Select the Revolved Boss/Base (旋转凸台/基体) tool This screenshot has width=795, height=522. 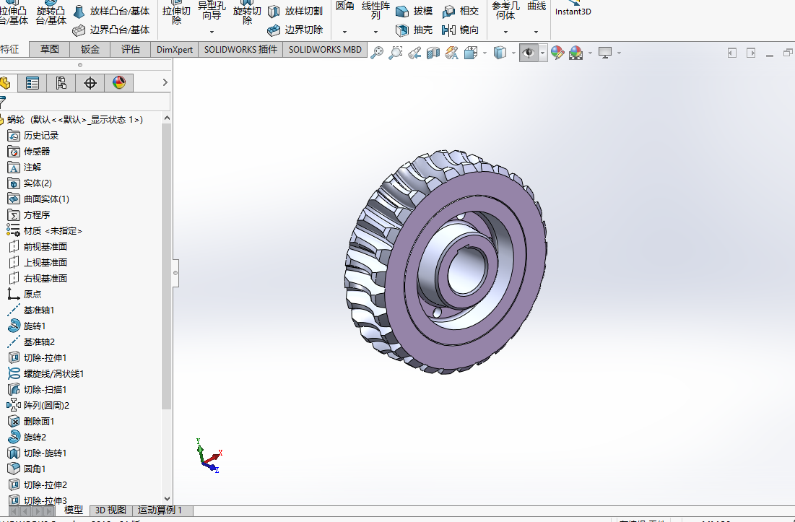[x=51, y=13]
